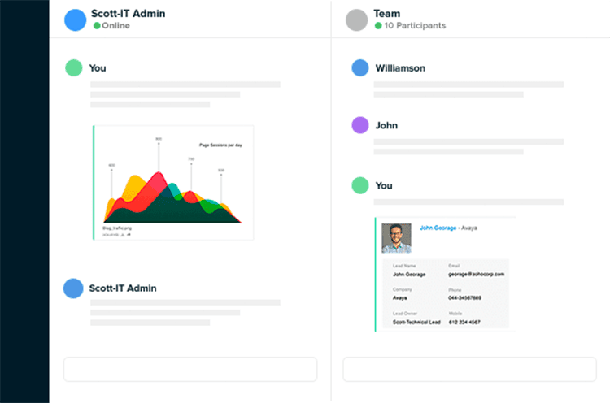Viewport: 610px width, 403px height.
Task: Click the georage@zohocorp.com email address
Action: click(x=476, y=275)
